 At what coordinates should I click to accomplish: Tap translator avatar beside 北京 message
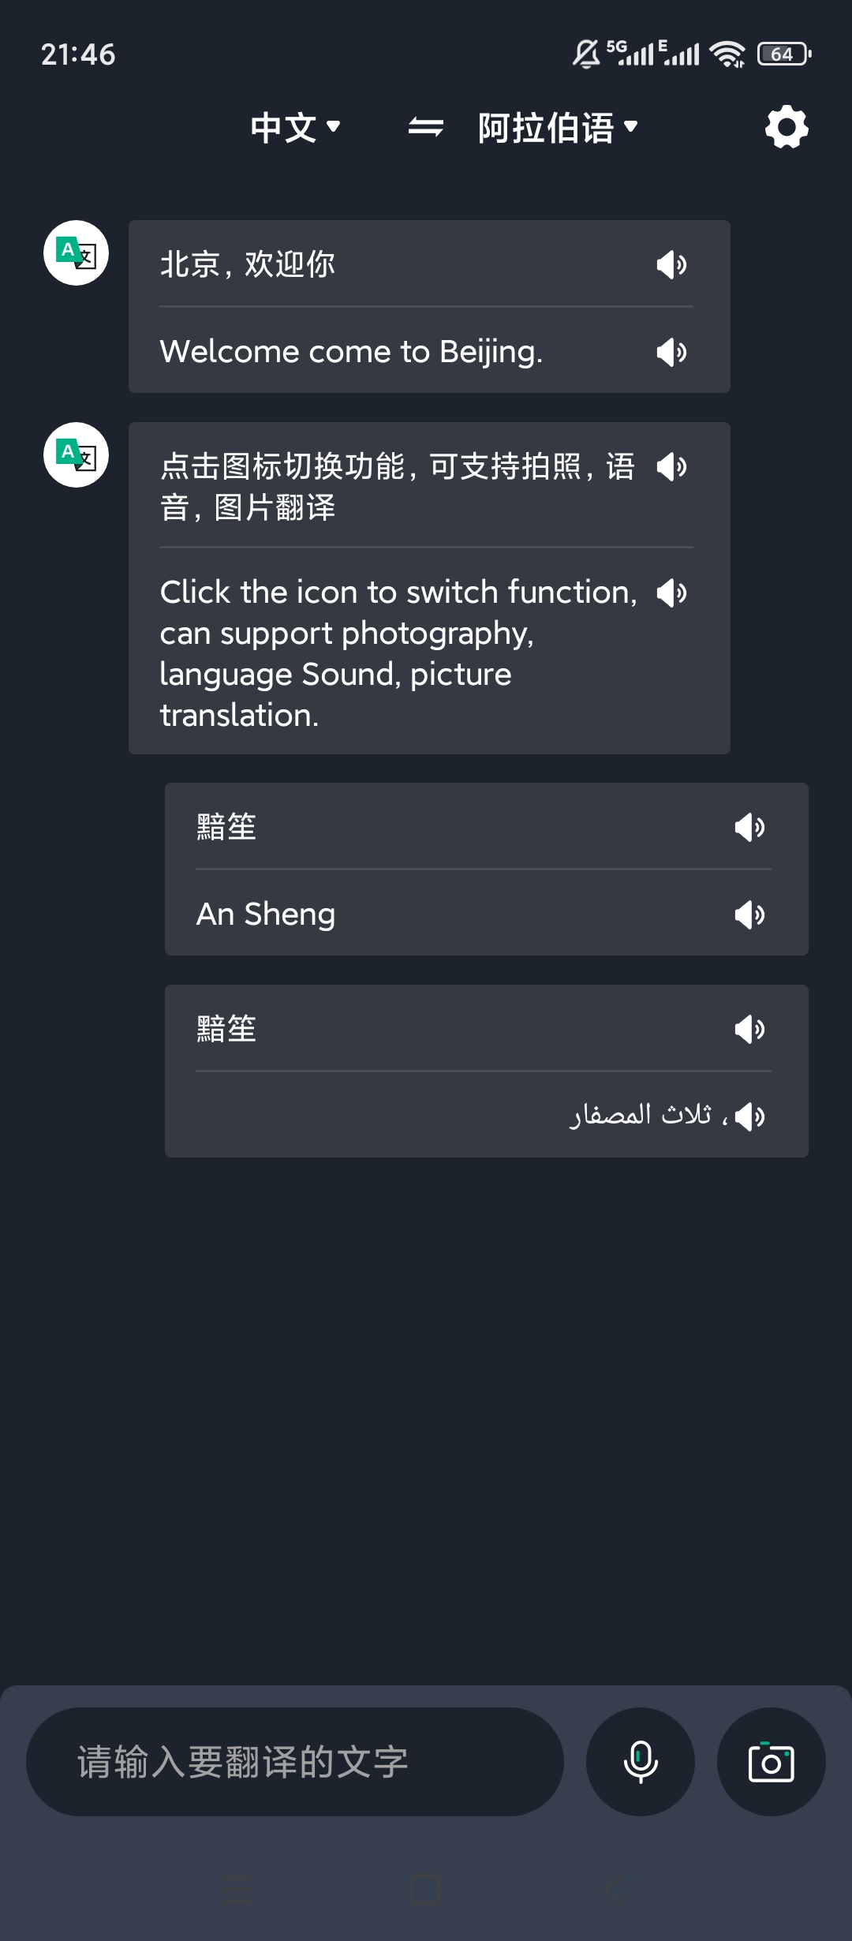[x=76, y=252]
